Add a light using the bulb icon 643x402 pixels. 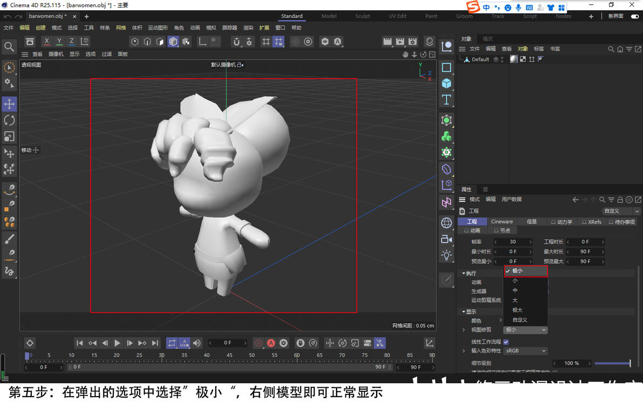(x=447, y=255)
